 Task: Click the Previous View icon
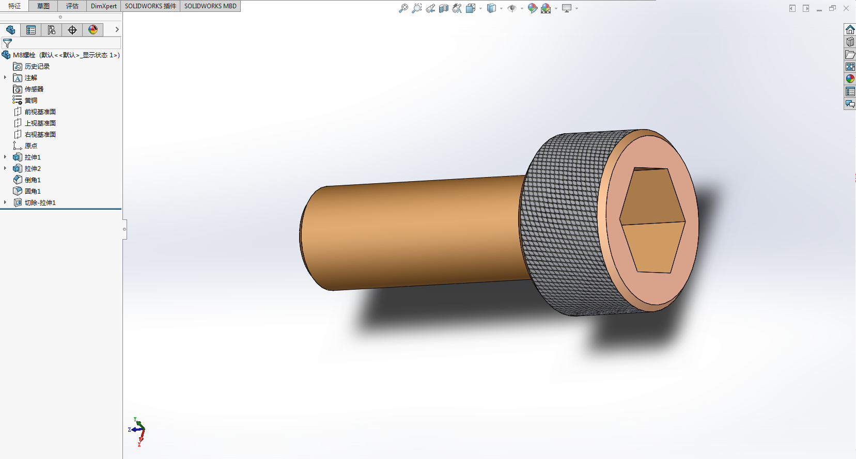pos(430,8)
